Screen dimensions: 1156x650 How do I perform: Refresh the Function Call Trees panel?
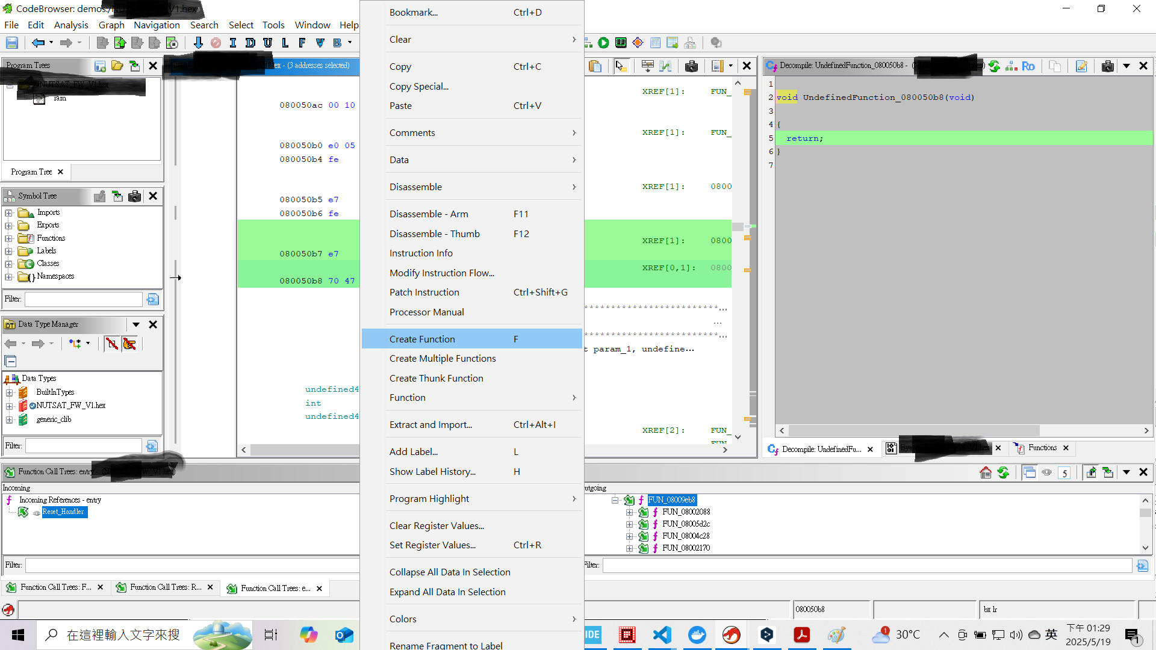point(1003,472)
